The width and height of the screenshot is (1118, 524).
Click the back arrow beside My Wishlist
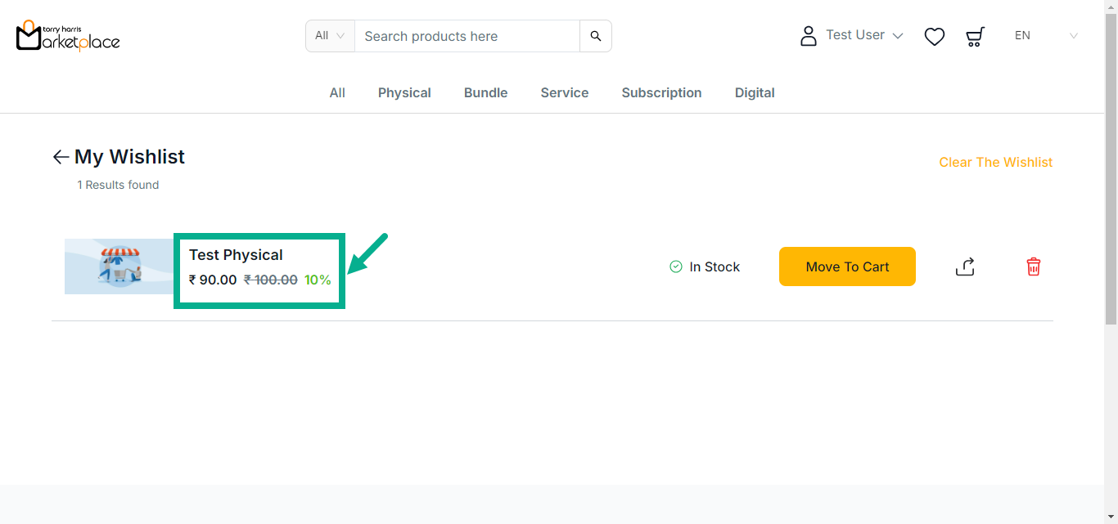pyautogui.click(x=61, y=157)
